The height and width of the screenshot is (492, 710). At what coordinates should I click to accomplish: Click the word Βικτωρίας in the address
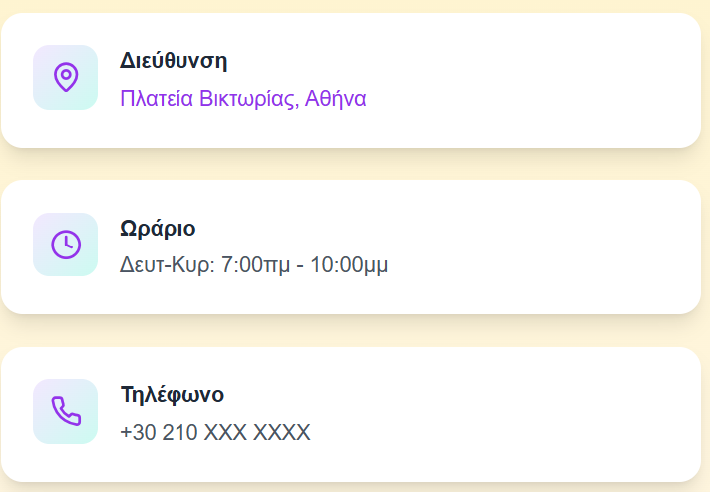(x=246, y=99)
